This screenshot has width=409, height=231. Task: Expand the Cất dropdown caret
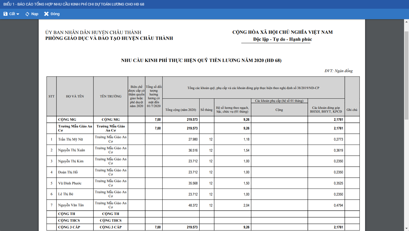click(18, 14)
